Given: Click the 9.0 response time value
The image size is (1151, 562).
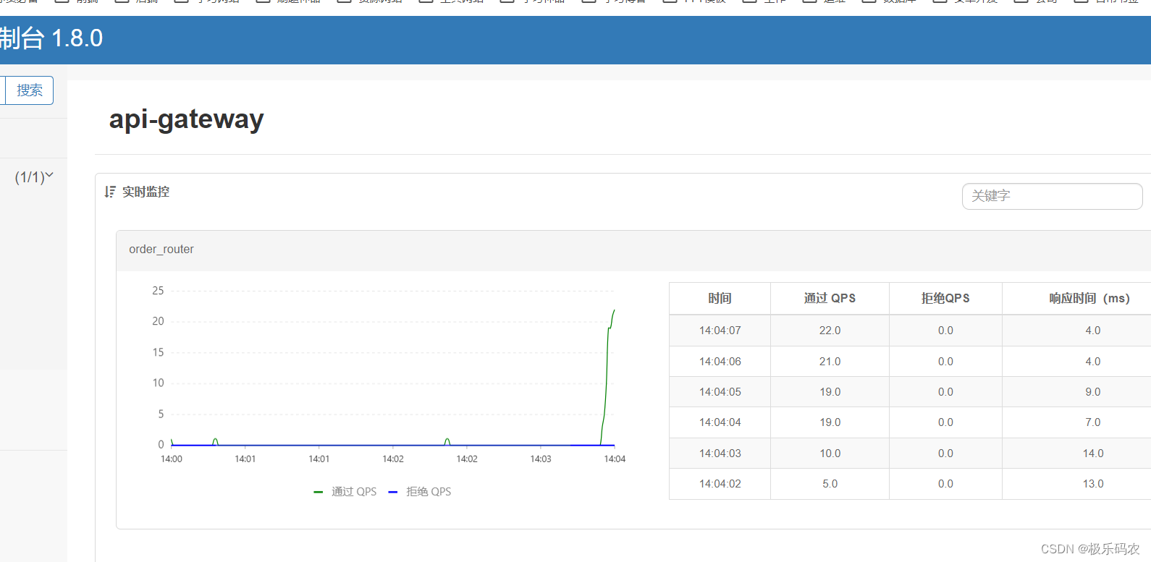Looking at the screenshot, I should coord(1093,392).
